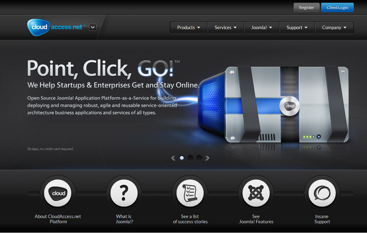367x233 pixels.
Task: Click the cloudaccess.net logo
Action: pos(56,27)
